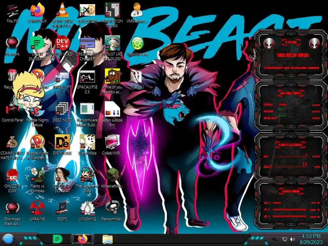Image resolution: width=328 pixels, height=246 pixels.
Task: Open the D FOR DUMBASS green icon
Action: click(37, 49)
